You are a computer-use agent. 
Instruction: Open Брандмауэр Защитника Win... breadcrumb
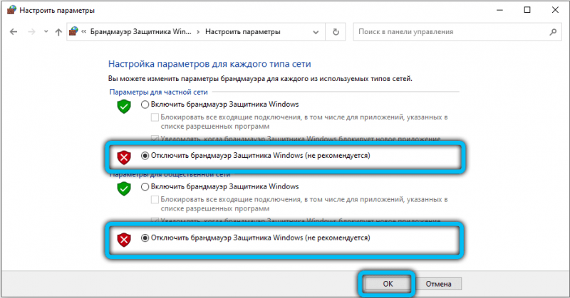[x=140, y=32]
